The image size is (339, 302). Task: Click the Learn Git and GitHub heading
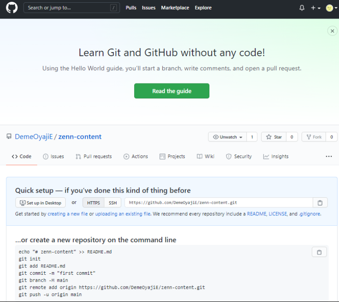[172, 53]
